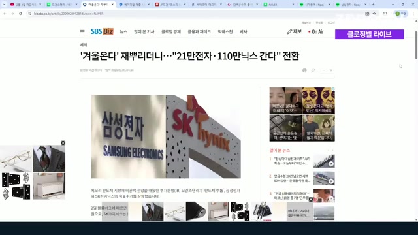The image size is (418, 235).
Task: Open the On Air live stream
Action: [316, 32]
